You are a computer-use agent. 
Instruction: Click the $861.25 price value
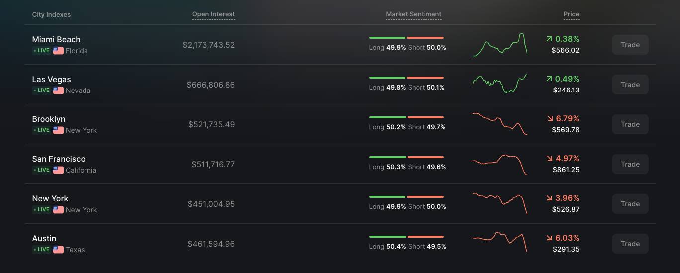(566, 170)
